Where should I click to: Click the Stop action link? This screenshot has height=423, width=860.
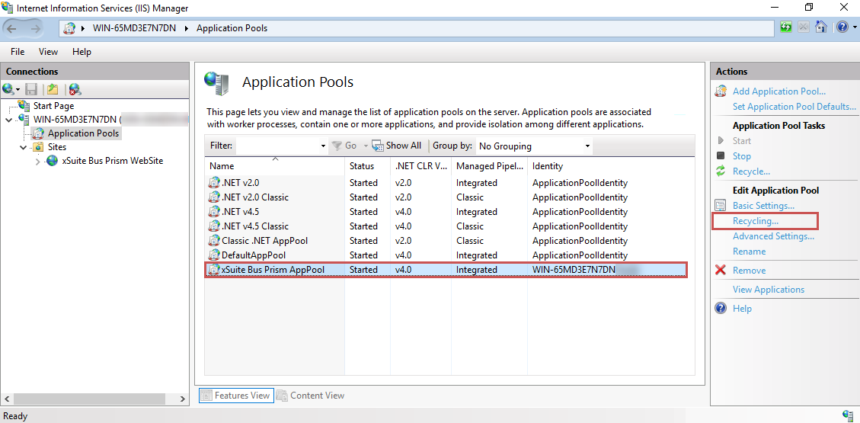741,156
